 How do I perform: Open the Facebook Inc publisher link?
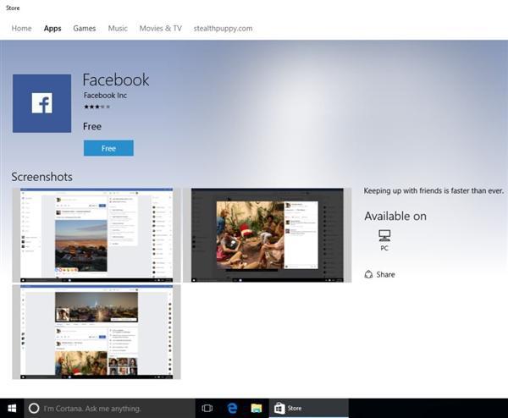pyautogui.click(x=106, y=96)
